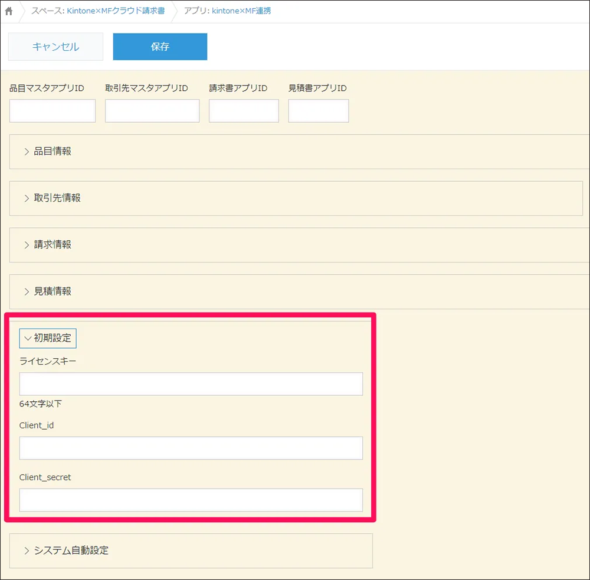Open the kintone×MF連携 app link

(x=241, y=11)
